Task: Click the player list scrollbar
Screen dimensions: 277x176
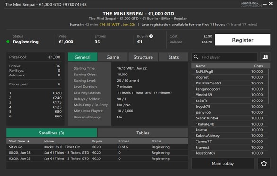Action: (268, 86)
